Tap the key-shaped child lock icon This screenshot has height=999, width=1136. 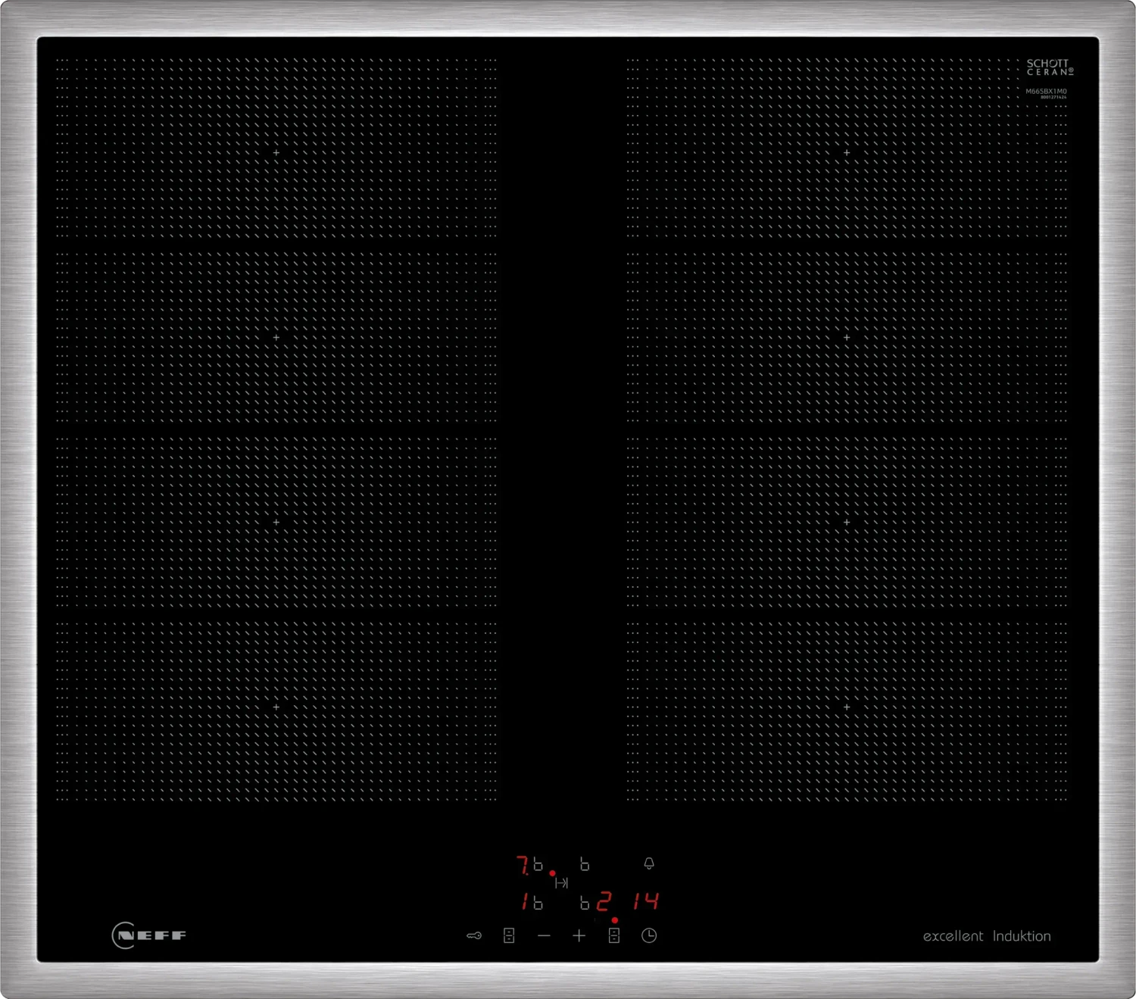pos(474,936)
